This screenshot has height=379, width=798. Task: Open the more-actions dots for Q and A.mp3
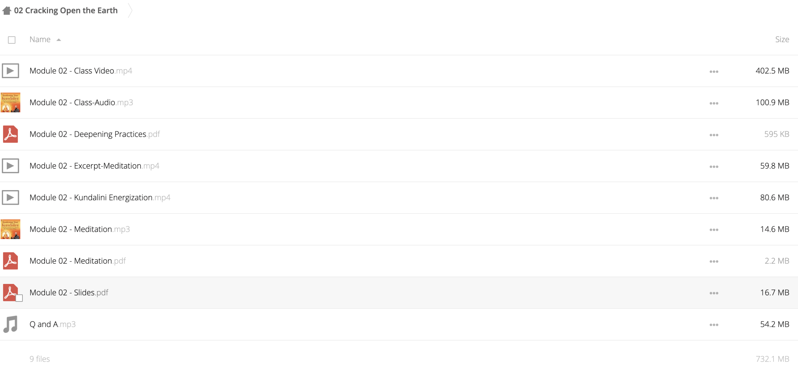point(714,325)
